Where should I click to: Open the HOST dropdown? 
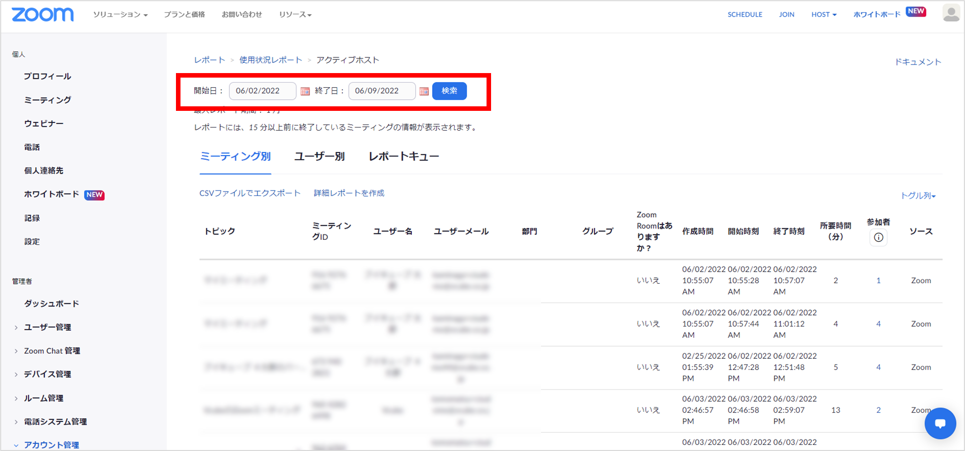click(824, 15)
